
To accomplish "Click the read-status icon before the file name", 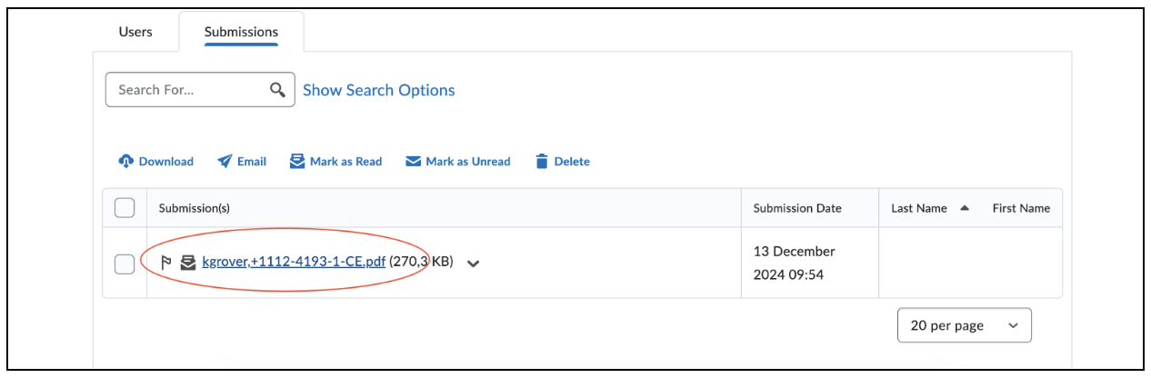I will click(188, 263).
